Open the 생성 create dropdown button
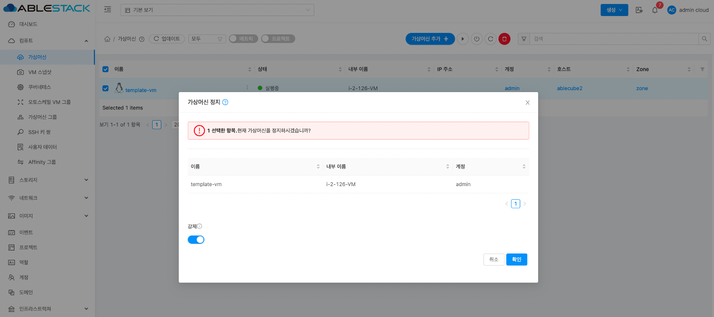 point(614,10)
